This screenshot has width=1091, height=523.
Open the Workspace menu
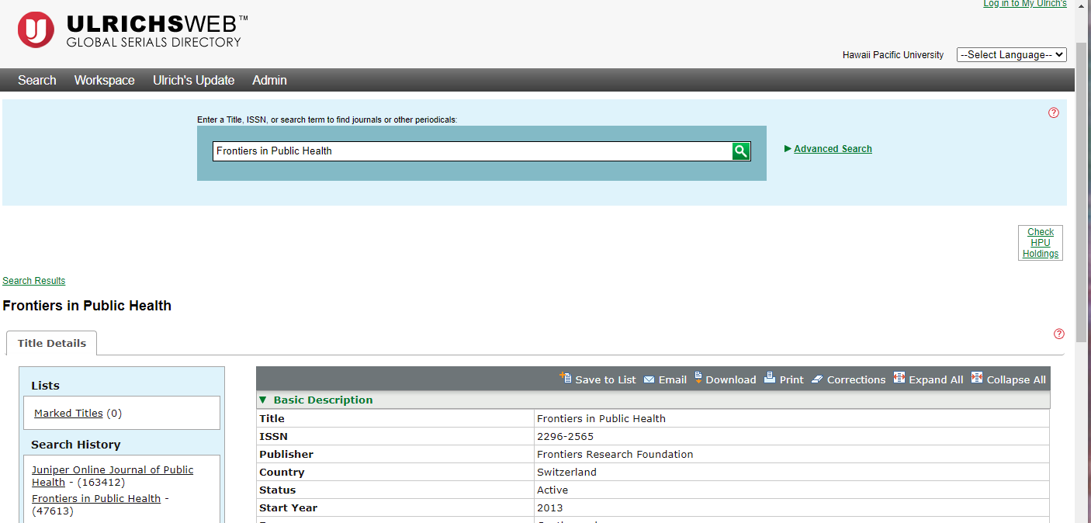105,81
